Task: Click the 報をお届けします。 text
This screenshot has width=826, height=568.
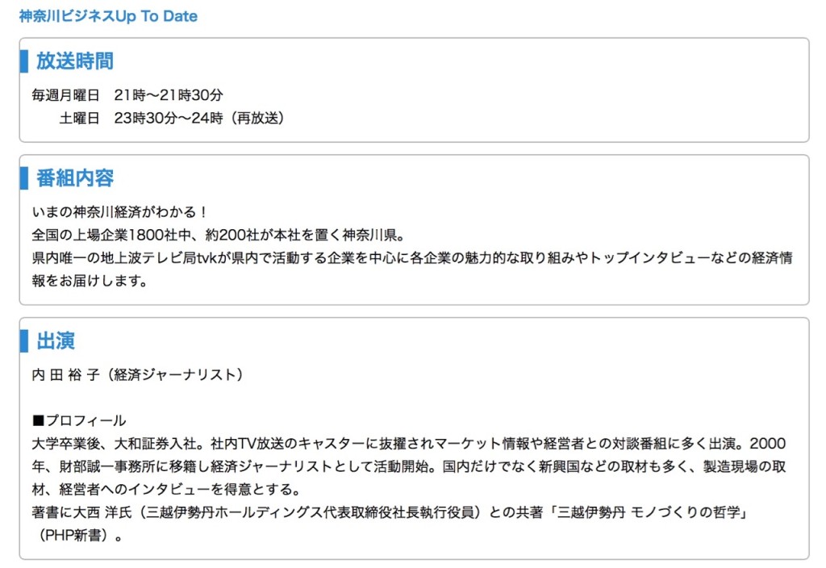Action: click(x=90, y=282)
